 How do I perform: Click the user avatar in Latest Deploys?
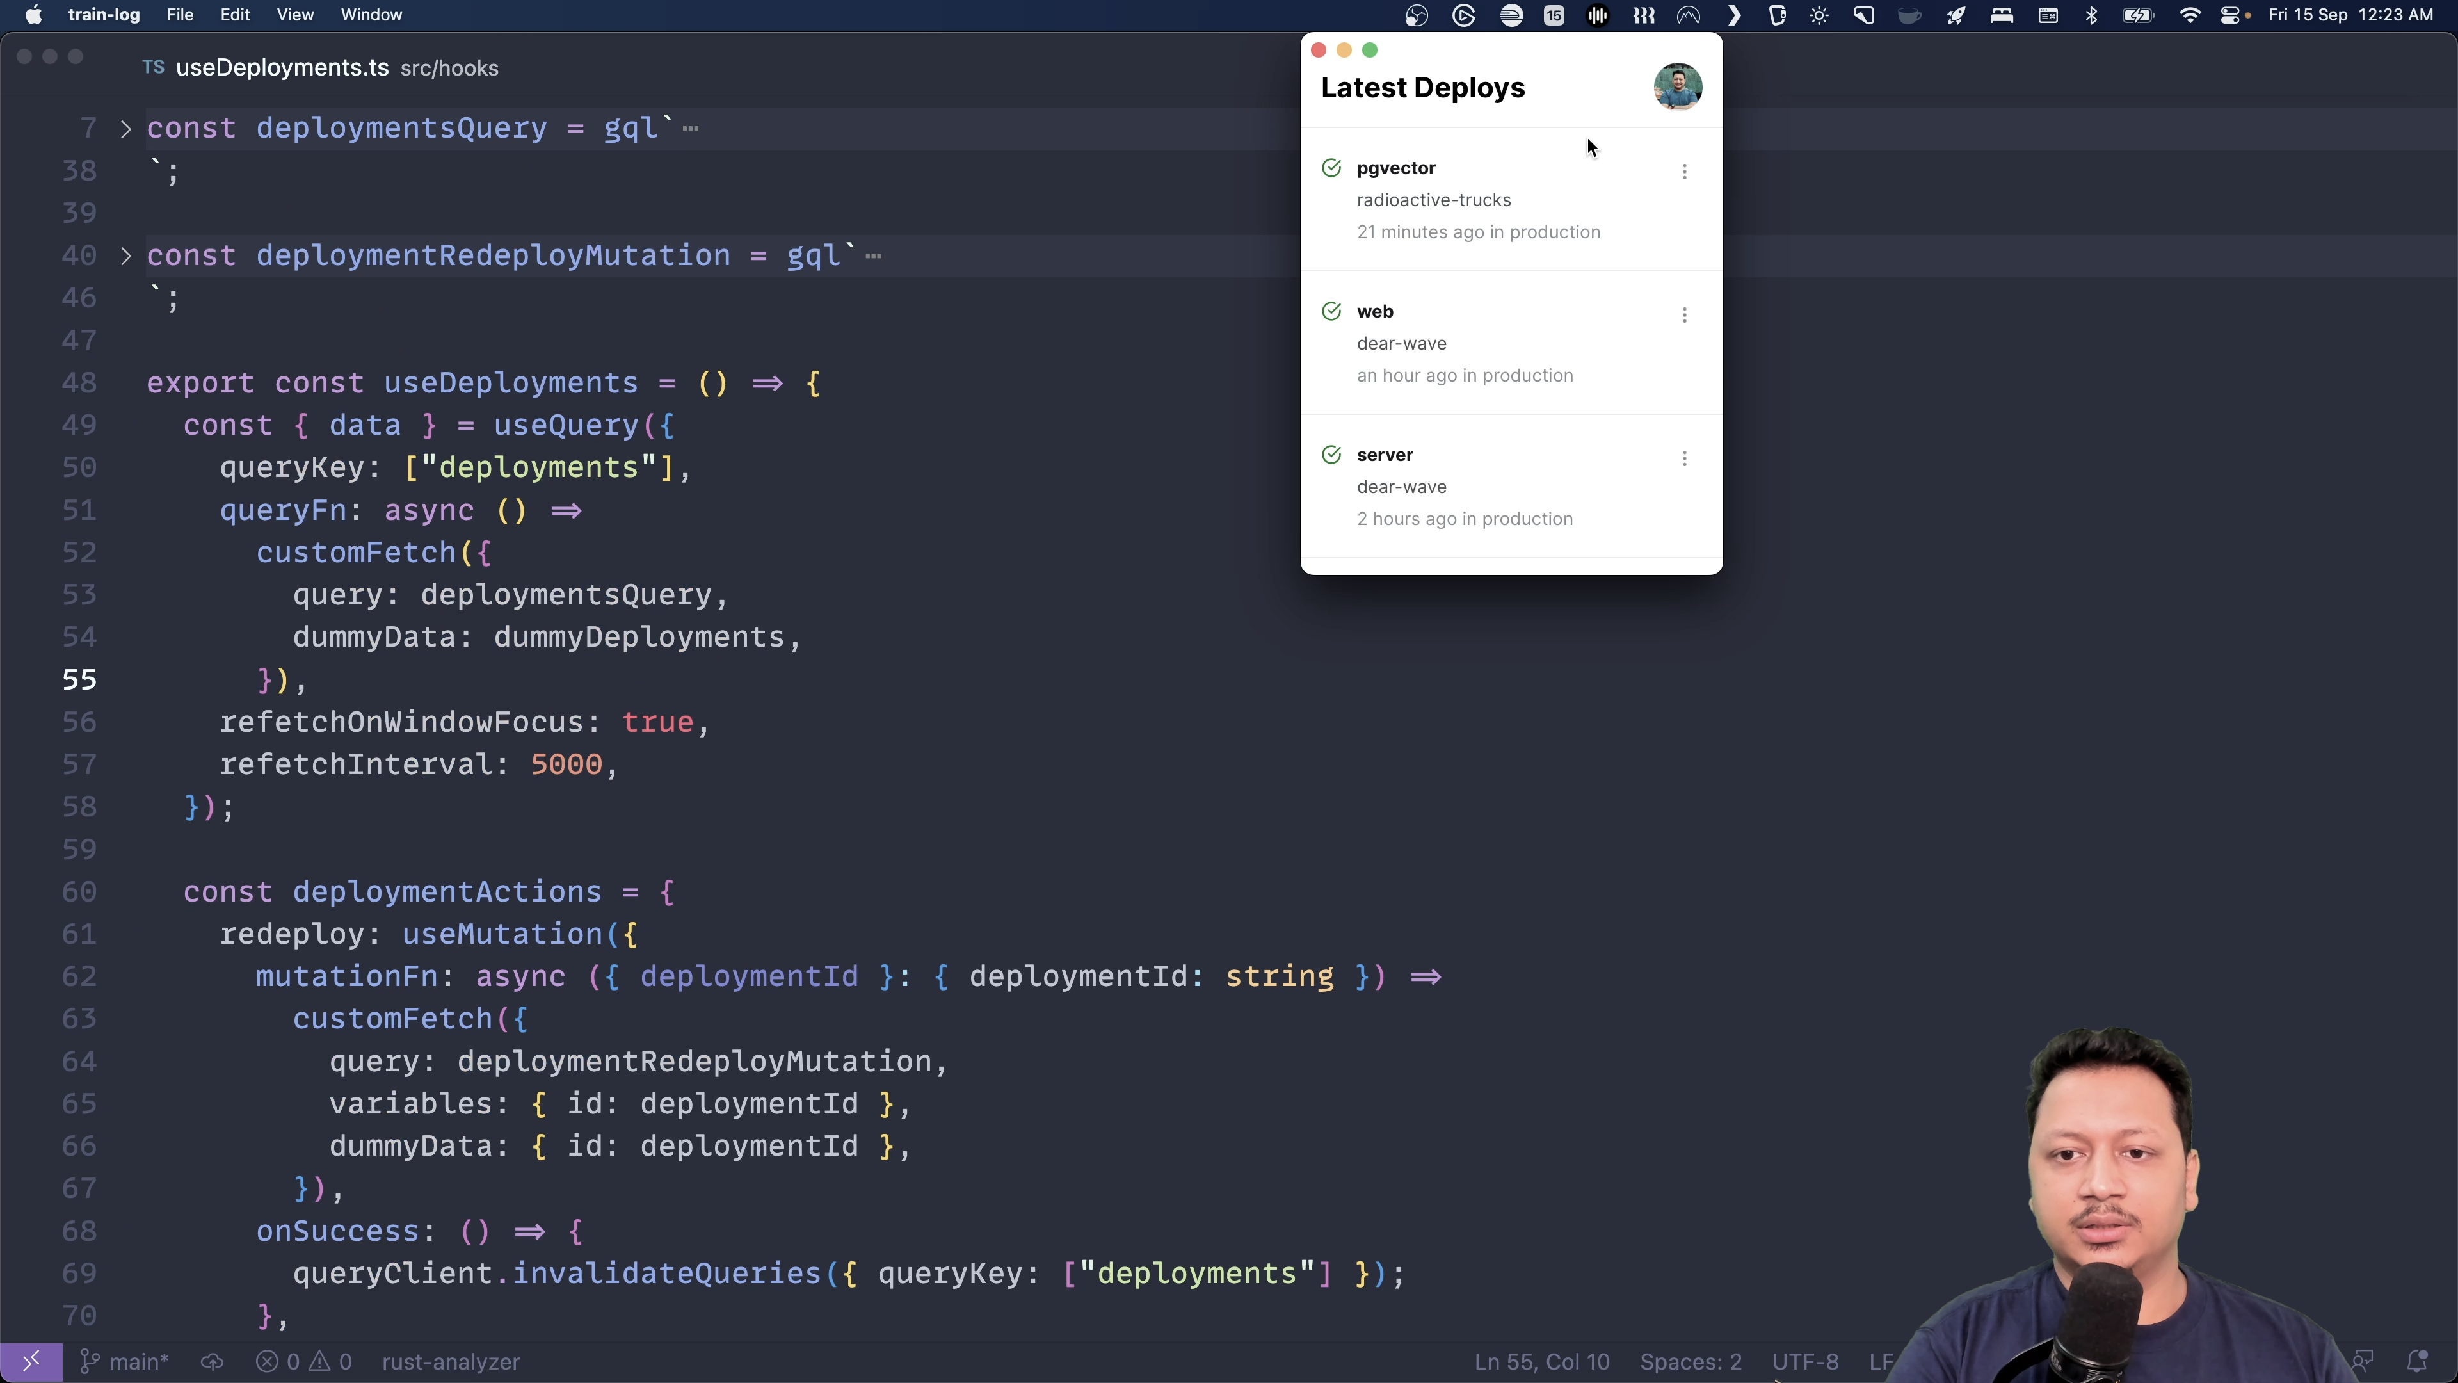point(1676,87)
